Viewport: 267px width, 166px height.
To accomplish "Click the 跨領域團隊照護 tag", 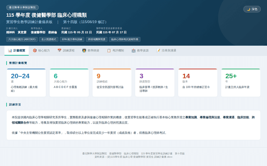I will pyautogui.click(x=97, y=39).
